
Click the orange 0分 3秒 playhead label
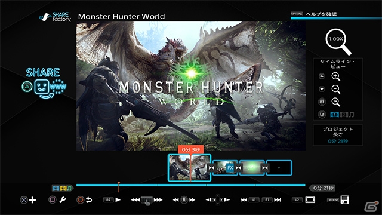click(x=191, y=149)
